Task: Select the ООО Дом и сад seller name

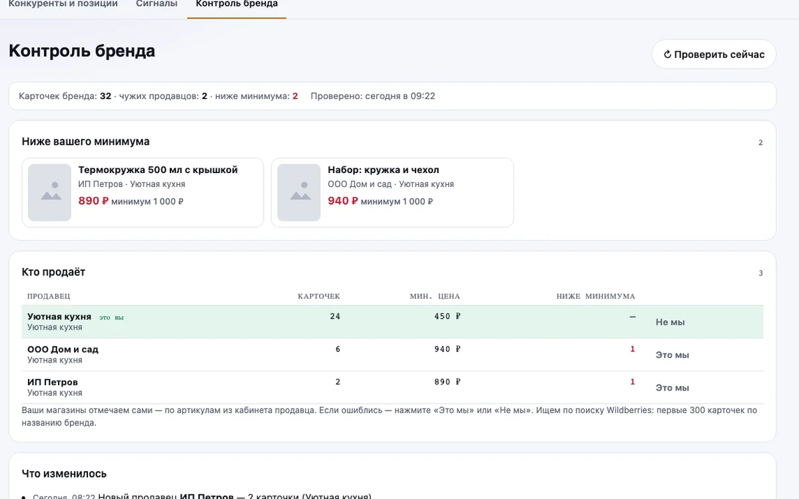Action: [x=63, y=349]
